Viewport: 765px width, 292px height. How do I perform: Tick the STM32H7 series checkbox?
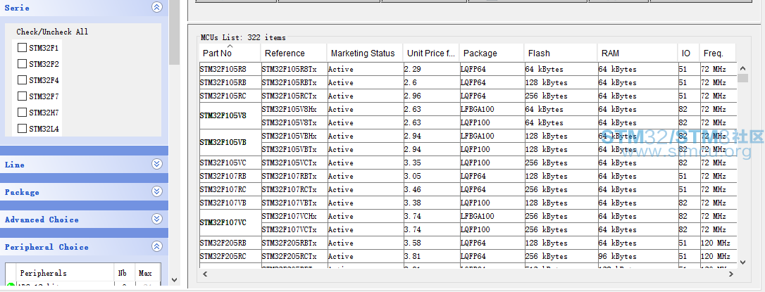pos(22,112)
